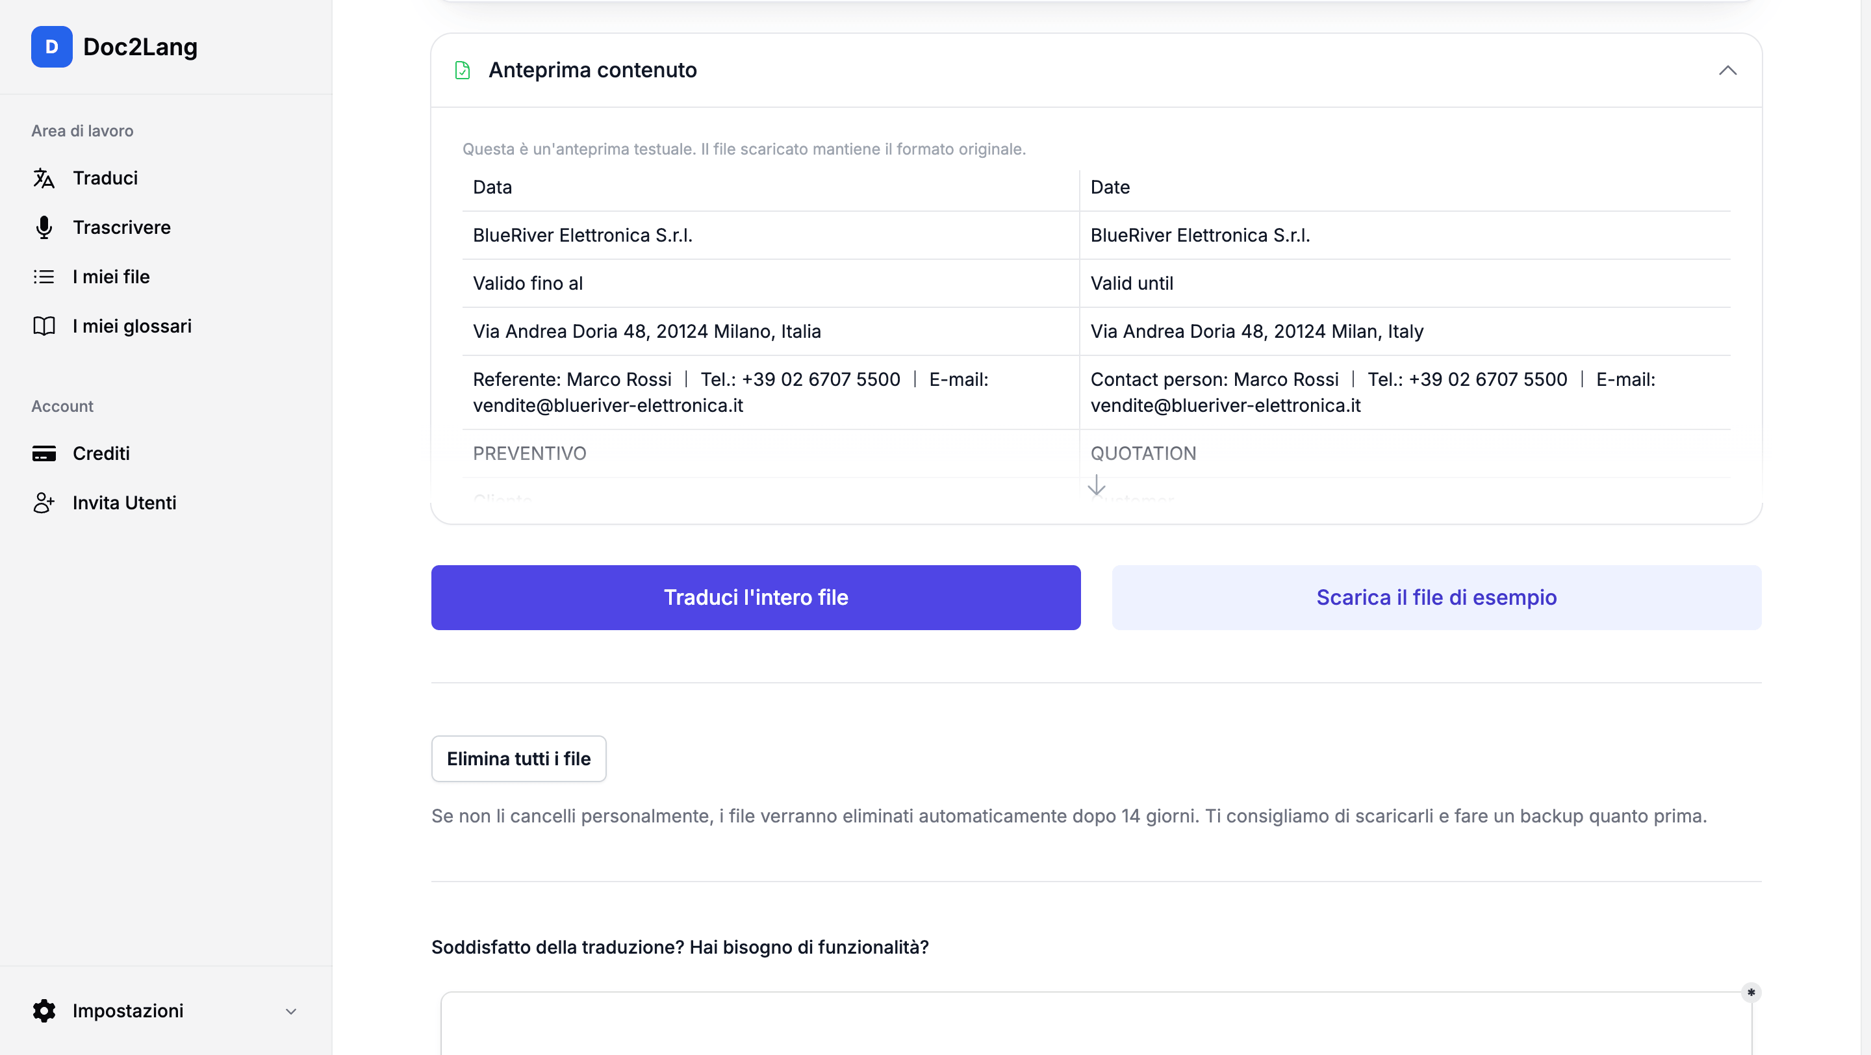The width and height of the screenshot is (1871, 1055).
Task: Click into the feedback text area
Action: coord(1096,1024)
